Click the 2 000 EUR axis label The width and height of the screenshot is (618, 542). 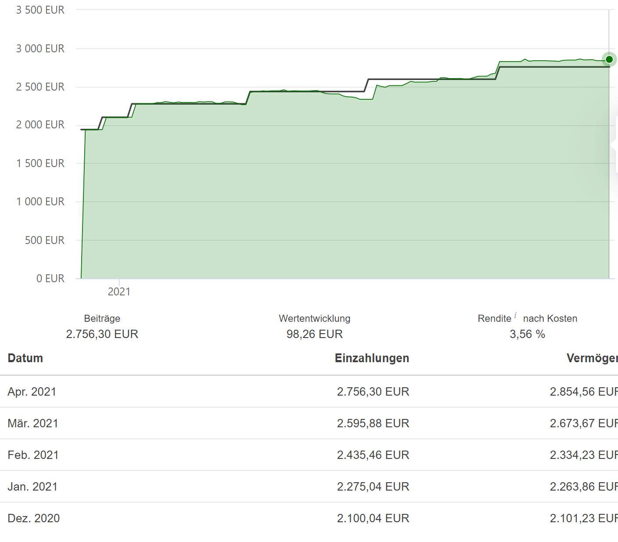coord(40,125)
